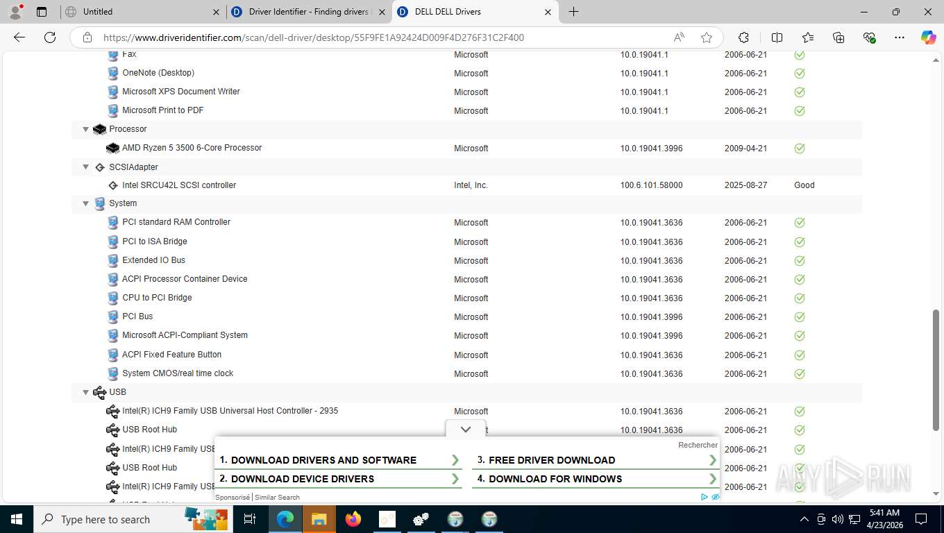Click the Similar Search link in ad
Screen dimensions: 944x533
[x=277, y=497]
